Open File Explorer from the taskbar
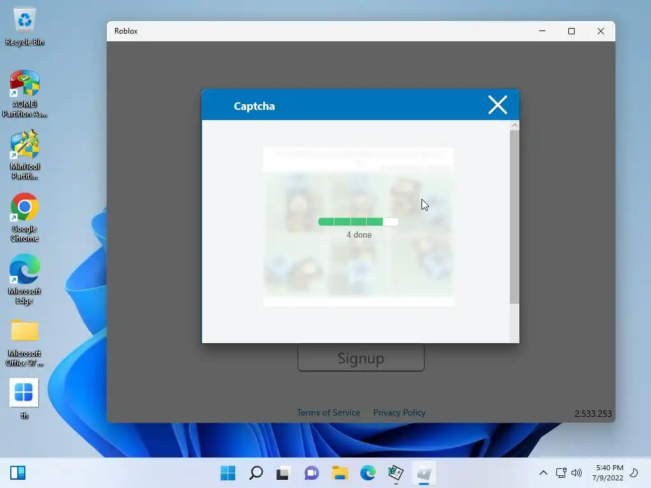The height and width of the screenshot is (488, 651). (339, 473)
